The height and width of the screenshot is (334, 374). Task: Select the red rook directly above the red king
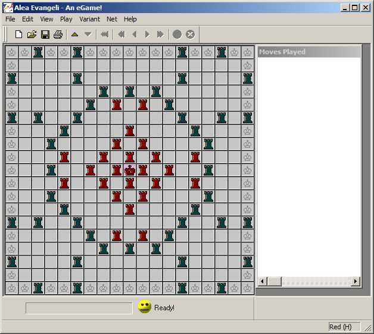(x=130, y=157)
